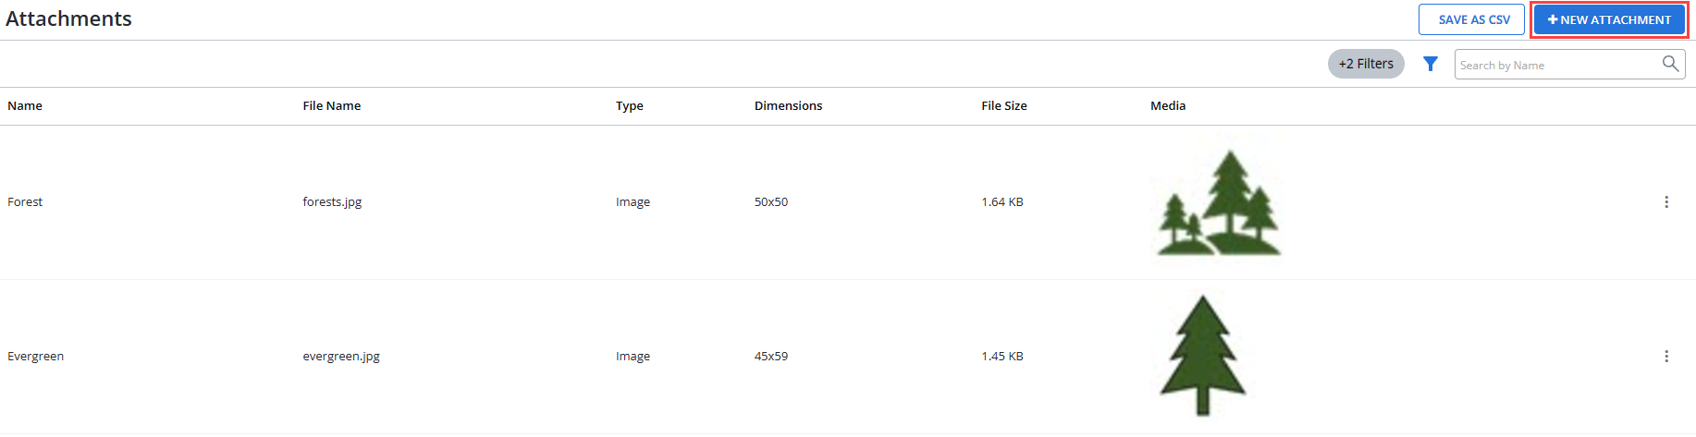Open the Evergreen row's three-dot menu
This screenshot has height=437, width=1696.
1666,357
